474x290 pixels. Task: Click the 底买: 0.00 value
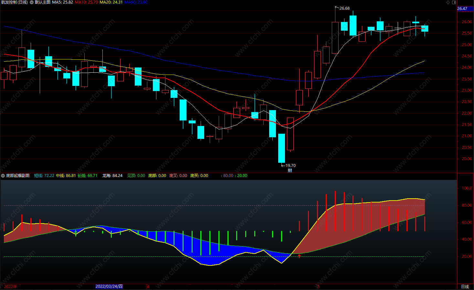pyautogui.click(x=199, y=176)
